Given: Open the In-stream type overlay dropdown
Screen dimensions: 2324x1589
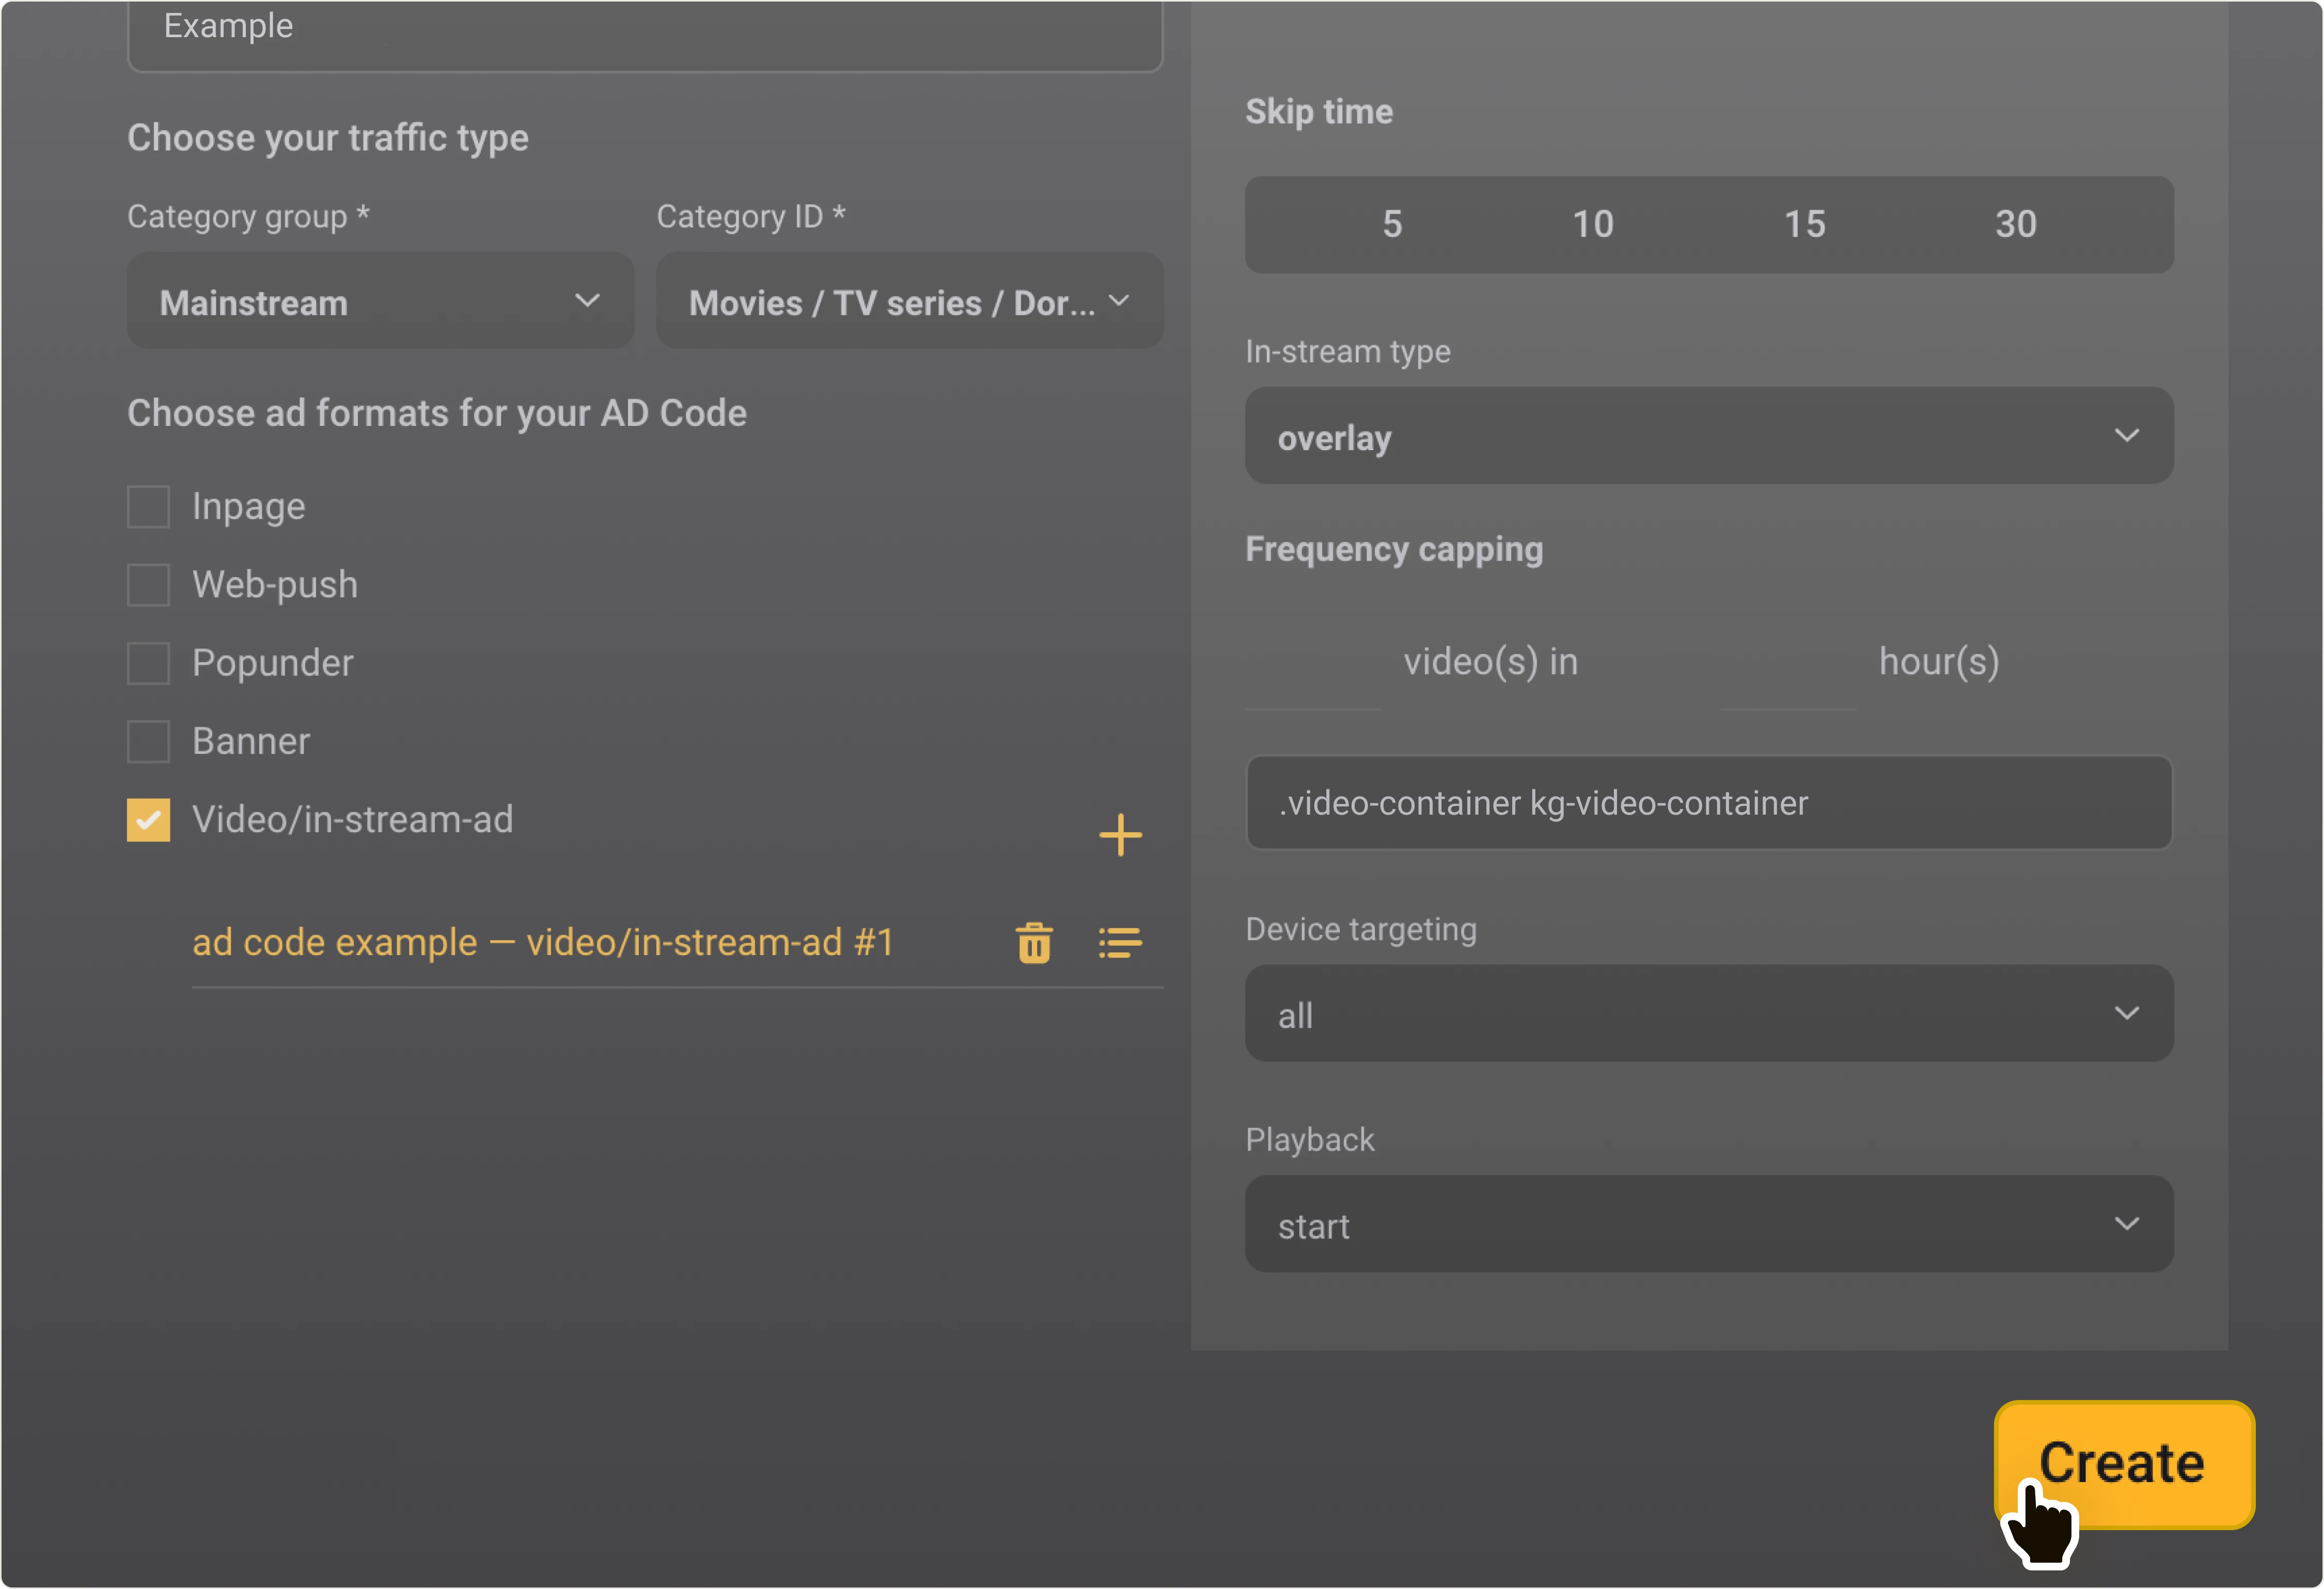Looking at the screenshot, I should [x=1708, y=437].
